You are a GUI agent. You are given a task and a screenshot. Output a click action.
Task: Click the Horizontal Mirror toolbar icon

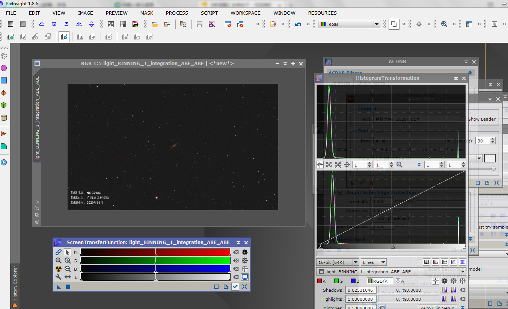pyautogui.click(x=79, y=24)
